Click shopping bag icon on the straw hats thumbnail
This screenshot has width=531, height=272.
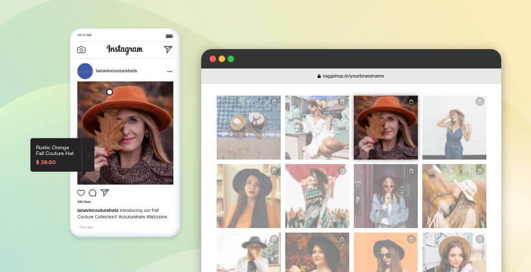274,101
